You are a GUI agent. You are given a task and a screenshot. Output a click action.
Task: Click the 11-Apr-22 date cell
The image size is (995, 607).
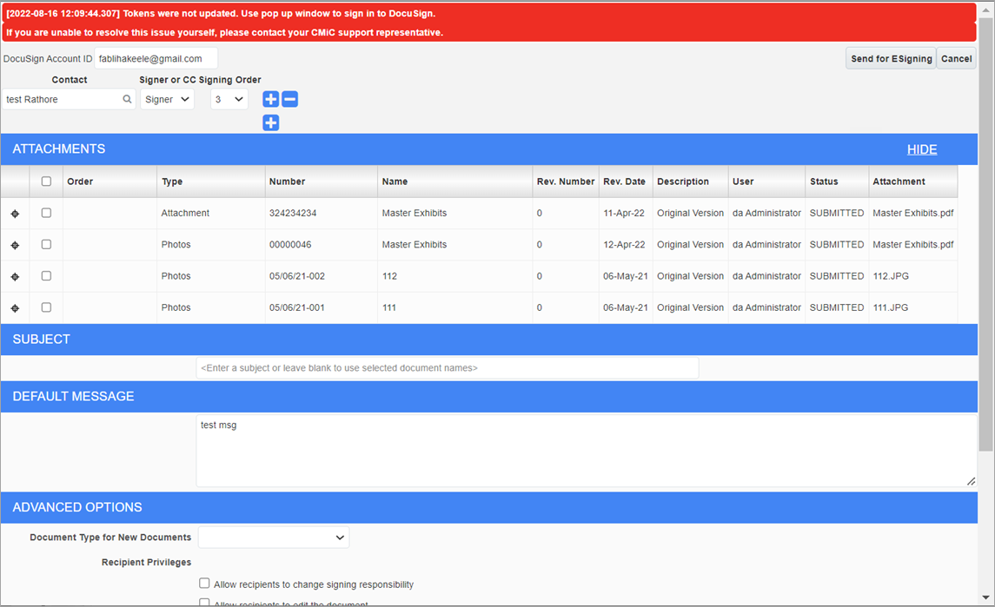click(624, 213)
